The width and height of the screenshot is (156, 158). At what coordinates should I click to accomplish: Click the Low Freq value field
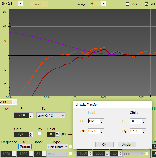click(x=21, y=115)
